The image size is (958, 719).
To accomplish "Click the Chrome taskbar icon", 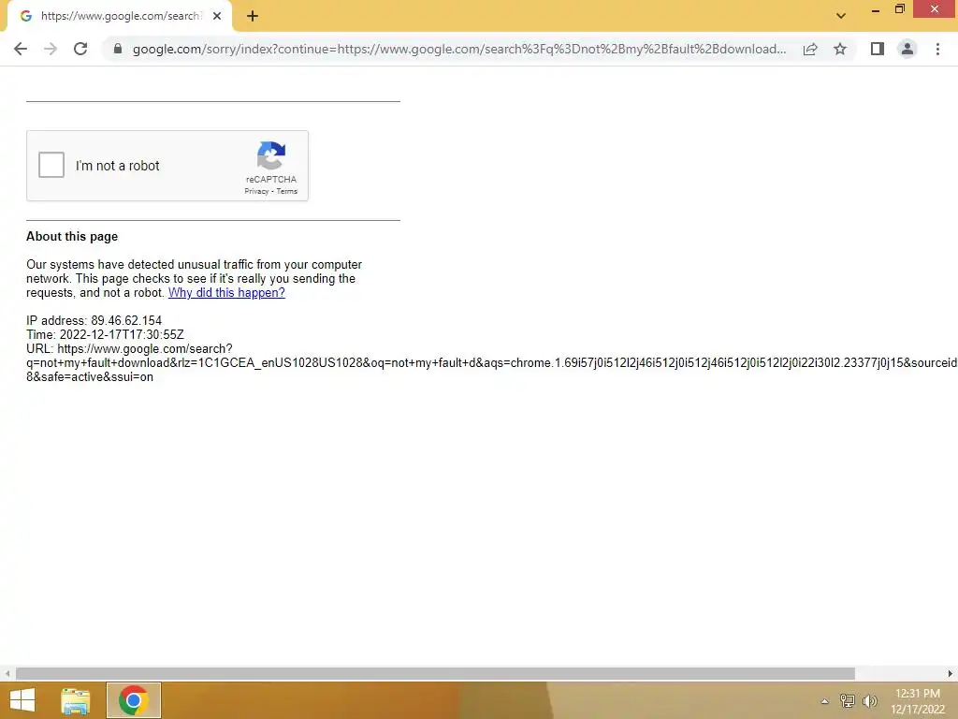I will [x=133, y=700].
